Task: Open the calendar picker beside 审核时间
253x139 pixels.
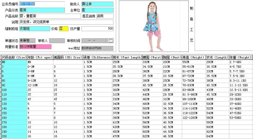Action: (x=111, y=41)
